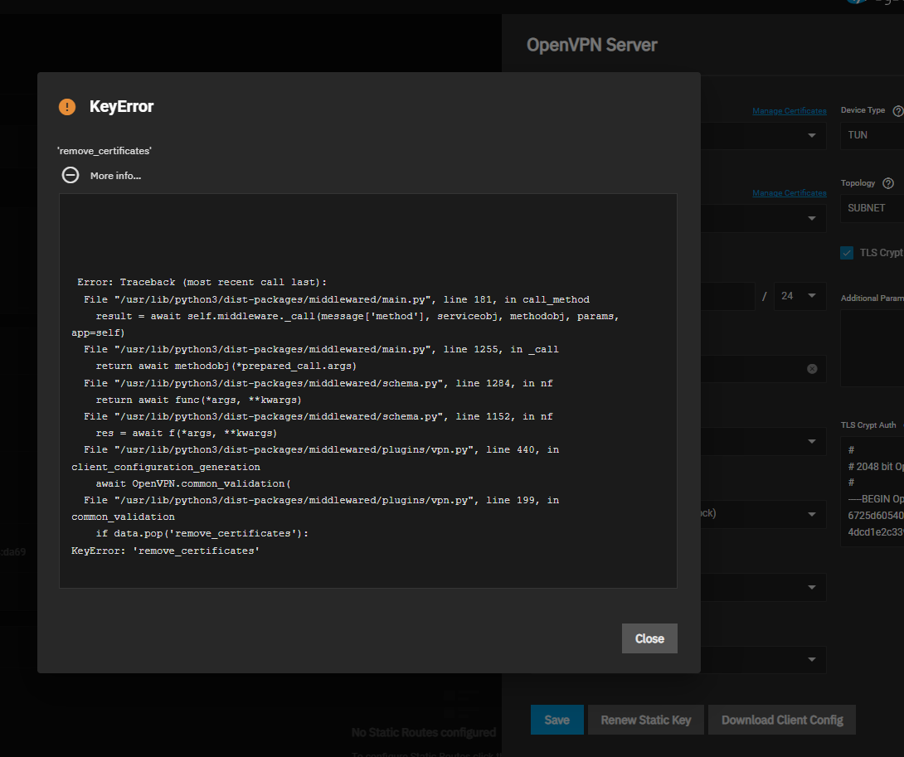Click "if data.pop('remove_certificates'):" line
Screen dimensions: 904x757
pos(202,533)
